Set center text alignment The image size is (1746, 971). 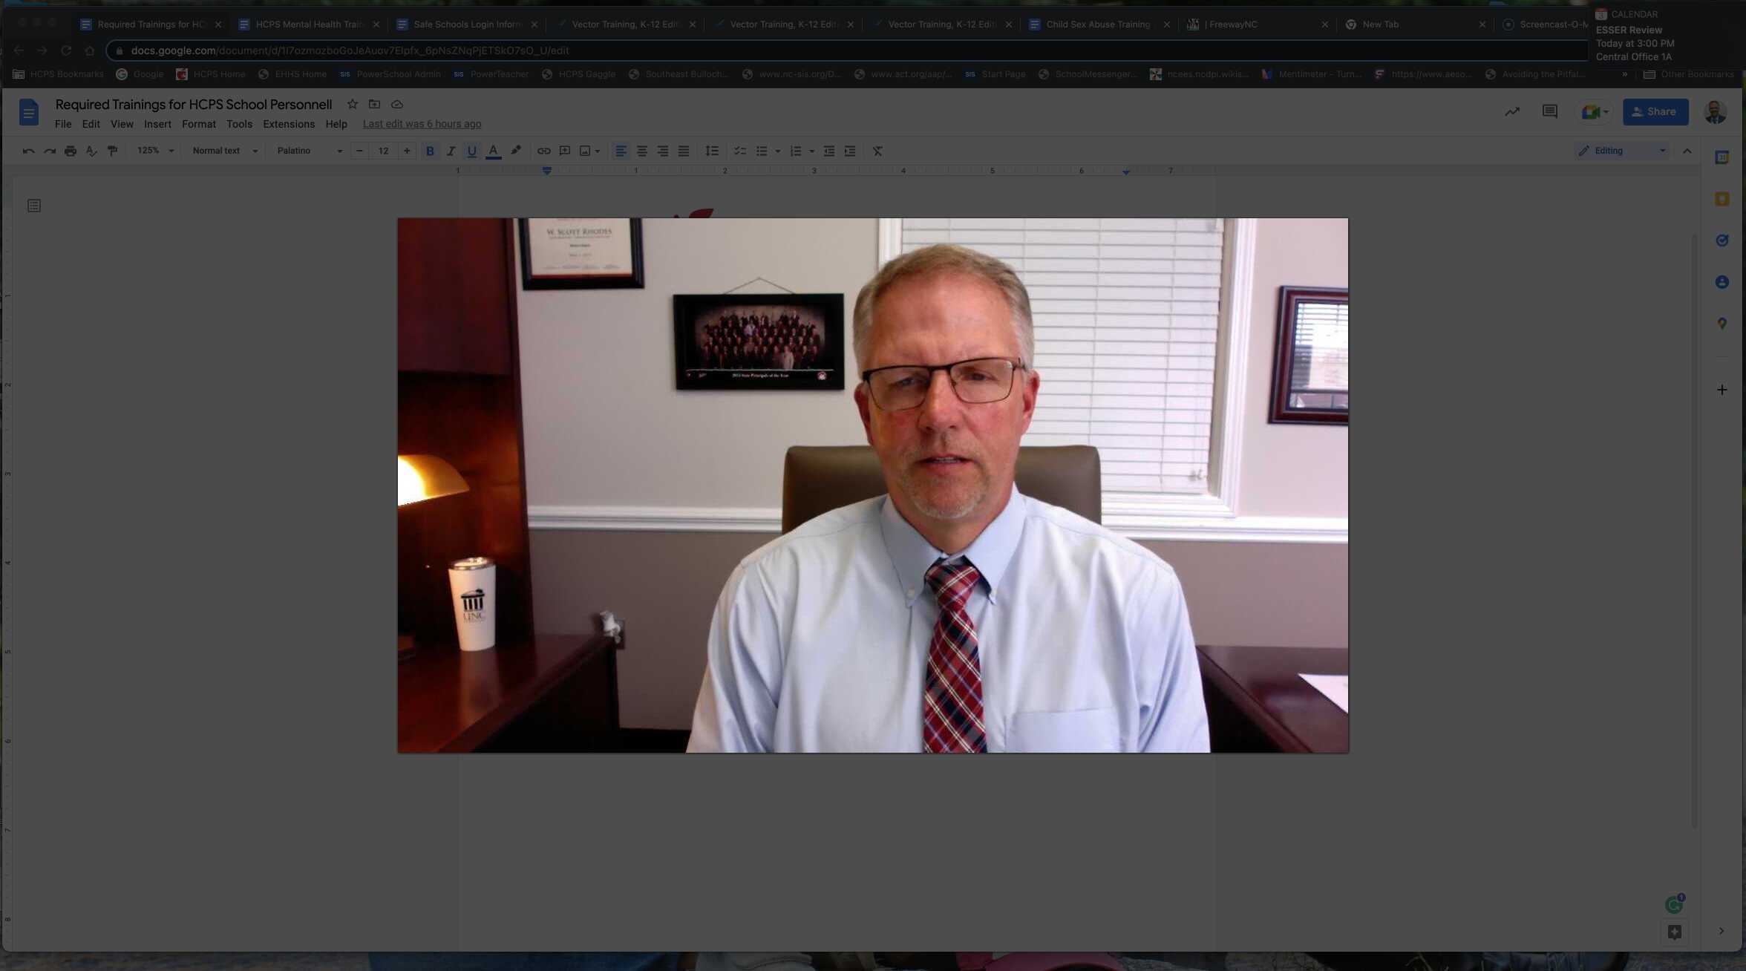point(642,151)
